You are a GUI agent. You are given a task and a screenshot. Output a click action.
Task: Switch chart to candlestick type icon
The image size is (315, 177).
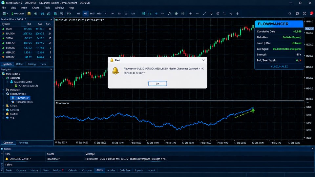[x=150, y=13]
